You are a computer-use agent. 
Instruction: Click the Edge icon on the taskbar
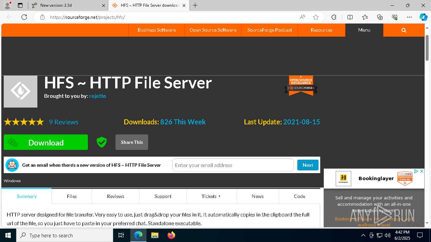[138, 235]
